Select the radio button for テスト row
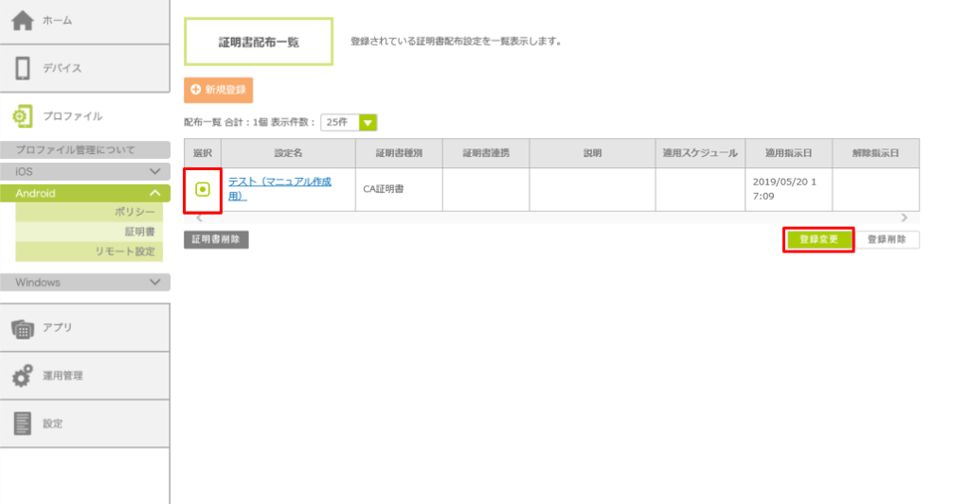The image size is (970, 504). [203, 189]
